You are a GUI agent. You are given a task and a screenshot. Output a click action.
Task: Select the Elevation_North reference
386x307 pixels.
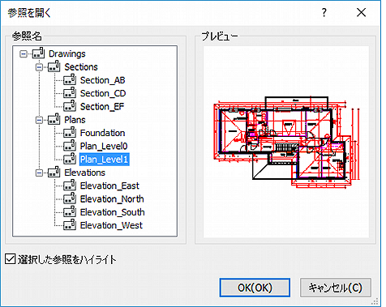(x=112, y=199)
